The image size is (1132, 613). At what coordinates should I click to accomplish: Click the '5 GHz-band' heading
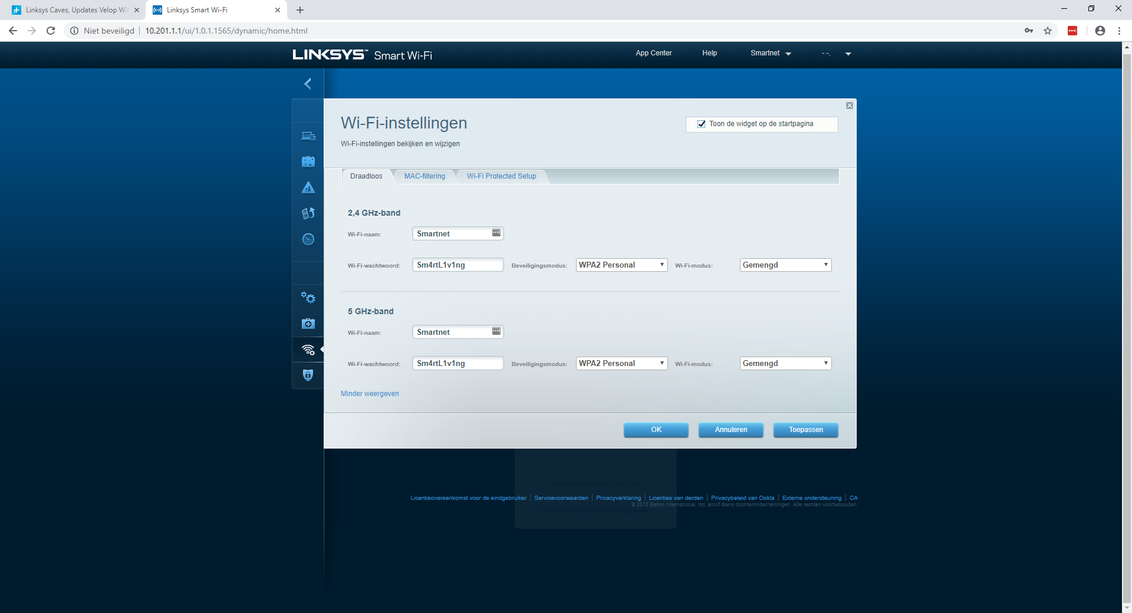tap(370, 311)
